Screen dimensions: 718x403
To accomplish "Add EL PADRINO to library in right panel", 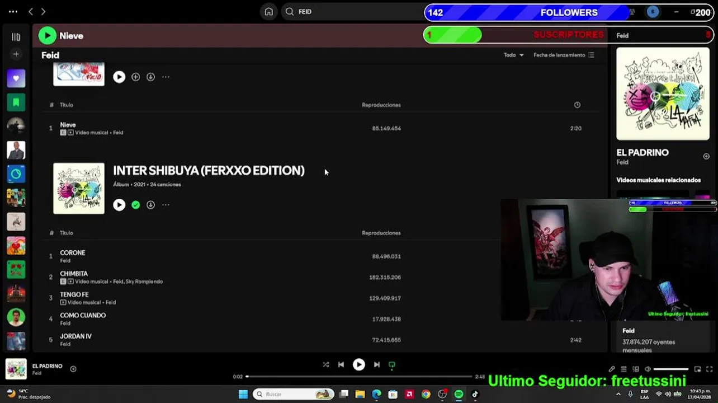I will 706,157.
